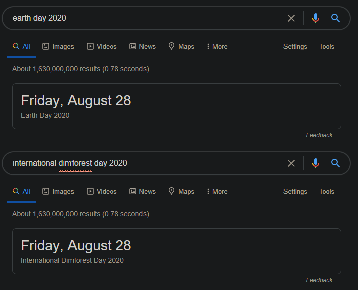Click 'International Dimforest Day 2020' caption text
Viewport: 358px width, 290px height.
click(x=72, y=260)
